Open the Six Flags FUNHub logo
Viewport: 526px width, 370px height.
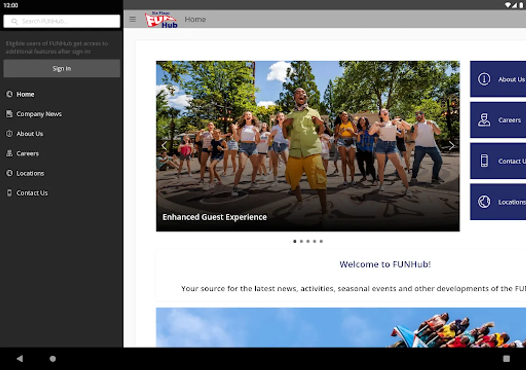(x=161, y=19)
